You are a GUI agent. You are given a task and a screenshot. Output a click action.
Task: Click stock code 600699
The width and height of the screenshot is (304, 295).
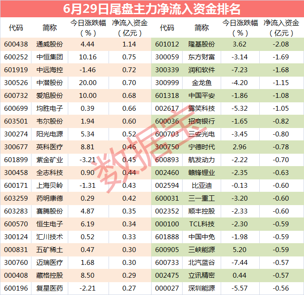tap(16, 109)
